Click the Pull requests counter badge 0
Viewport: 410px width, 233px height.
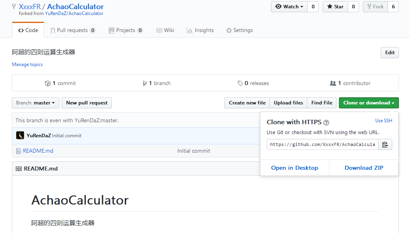click(92, 30)
